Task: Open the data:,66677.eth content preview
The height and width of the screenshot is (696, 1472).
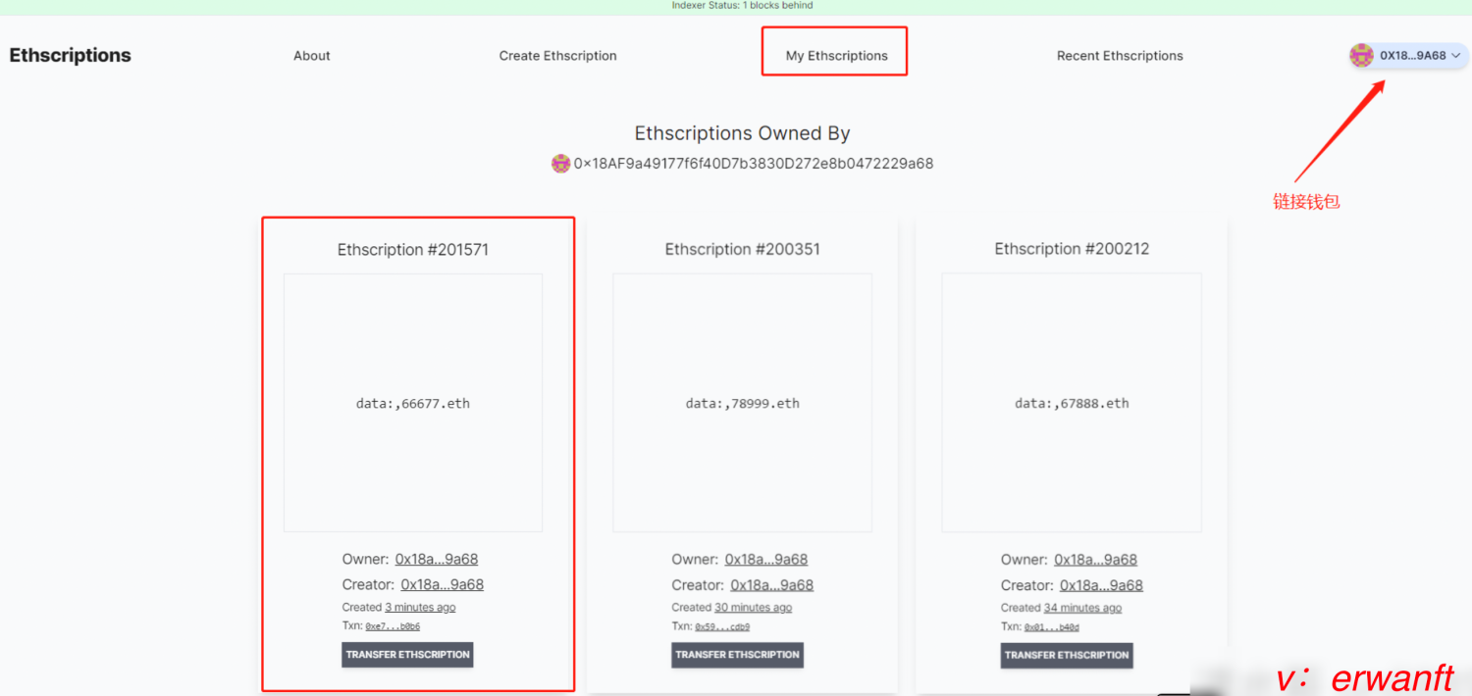Action: (x=413, y=403)
